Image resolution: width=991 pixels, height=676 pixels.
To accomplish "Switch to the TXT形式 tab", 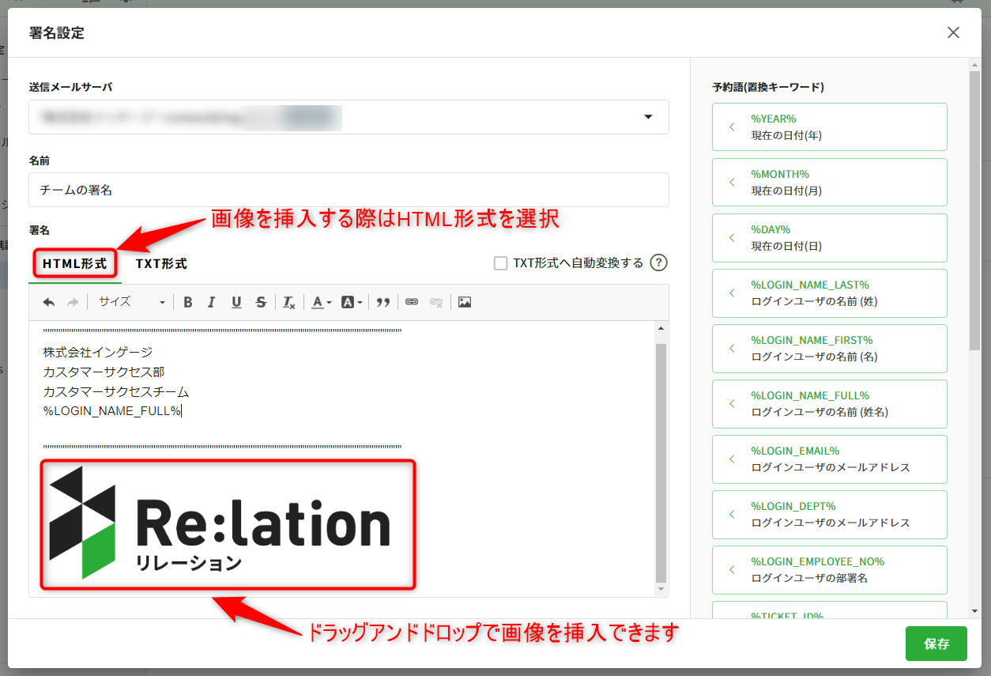I will point(161,264).
